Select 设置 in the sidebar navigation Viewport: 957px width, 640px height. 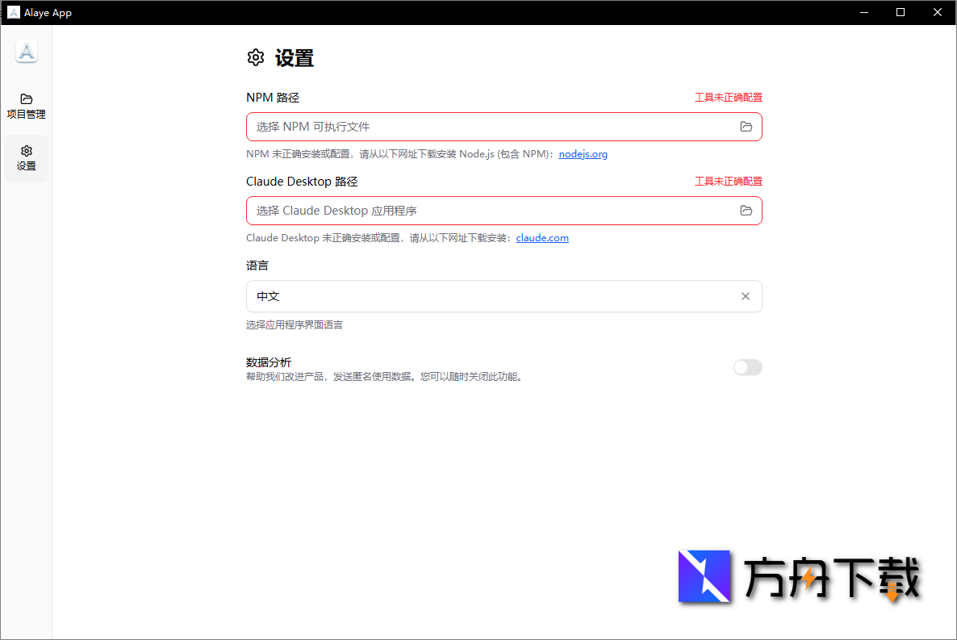[26, 158]
